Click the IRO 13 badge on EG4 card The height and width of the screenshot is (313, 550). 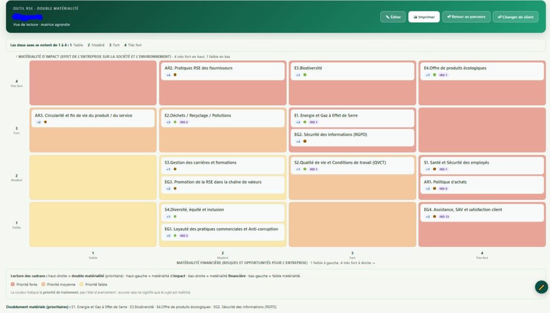[x=444, y=216]
